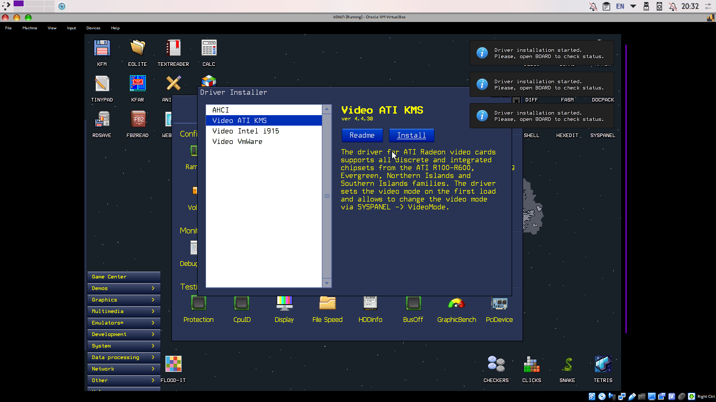Open the VirtualBox Input menu
Viewport: 716px width, 402px height.
(x=71, y=28)
